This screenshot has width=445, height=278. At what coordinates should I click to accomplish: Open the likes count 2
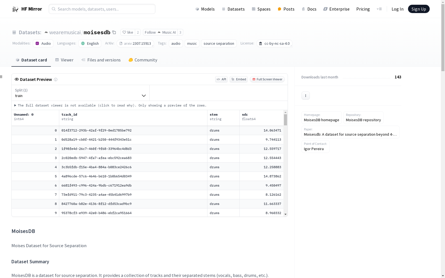click(138, 32)
